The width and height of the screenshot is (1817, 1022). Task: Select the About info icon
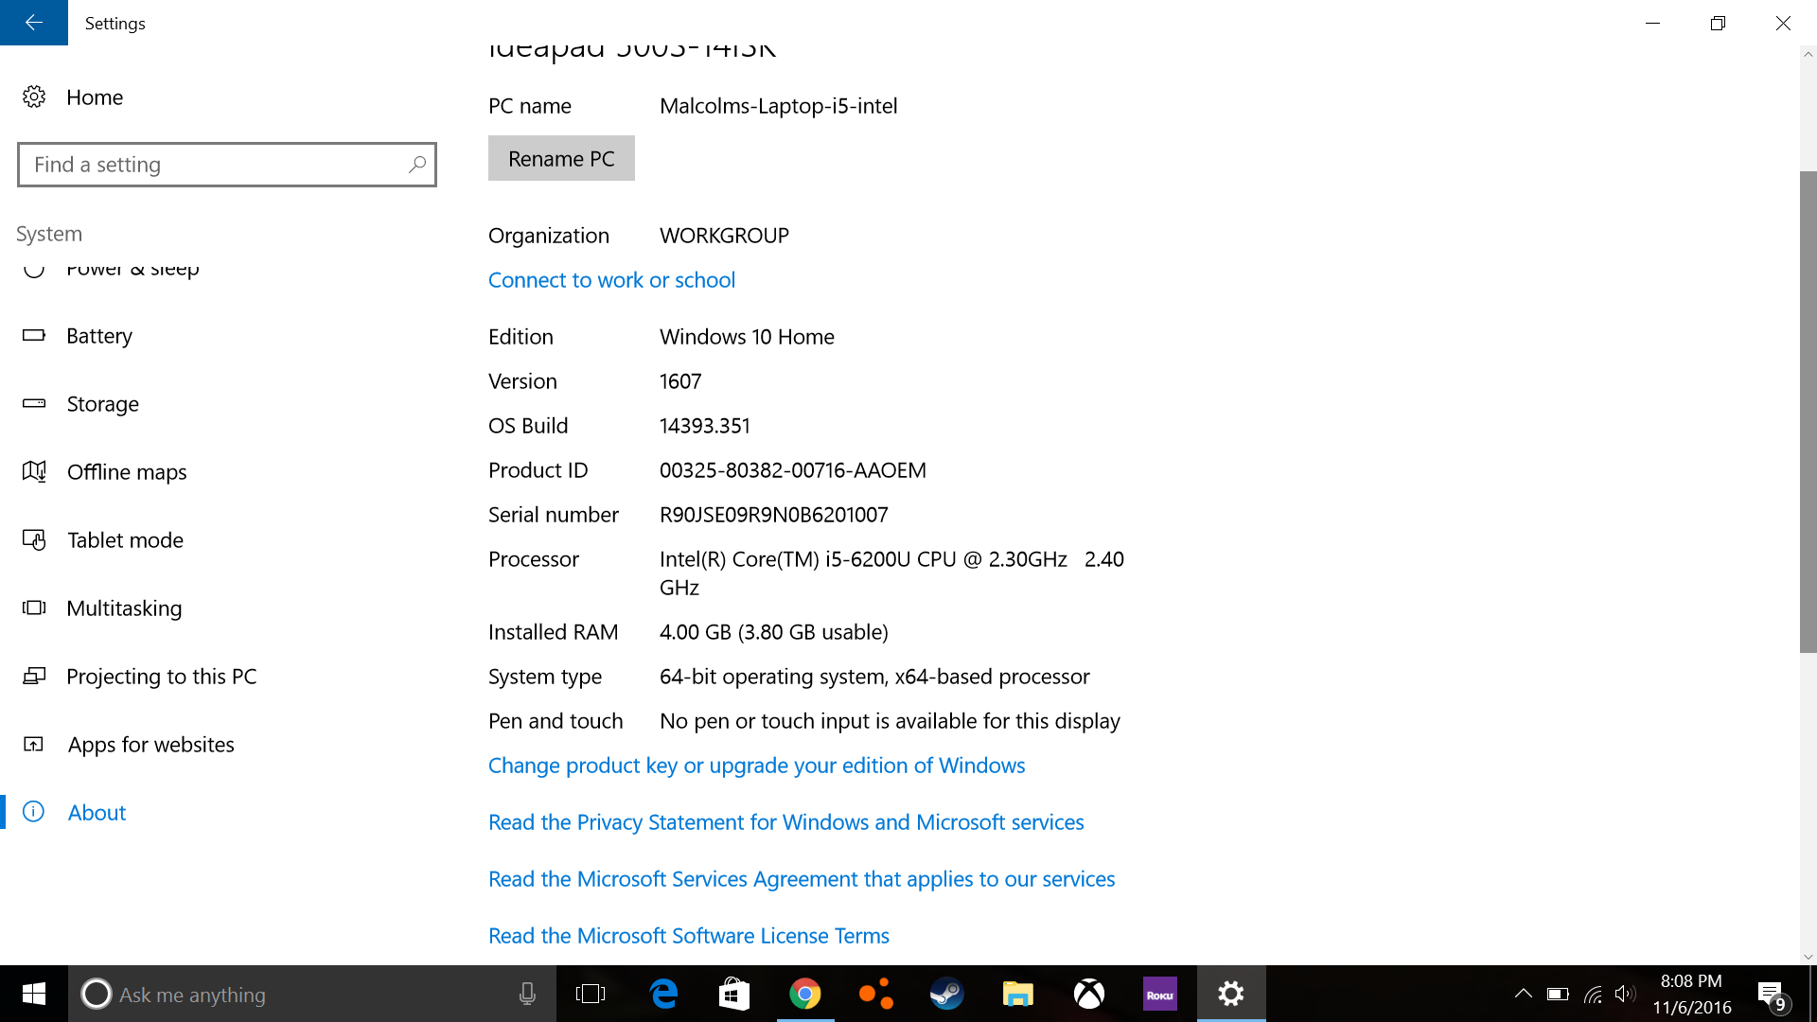(x=34, y=812)
